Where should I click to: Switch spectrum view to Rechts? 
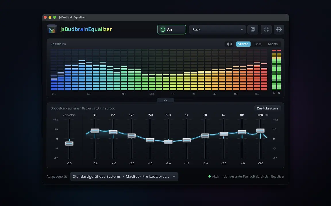tap(273, 44)
